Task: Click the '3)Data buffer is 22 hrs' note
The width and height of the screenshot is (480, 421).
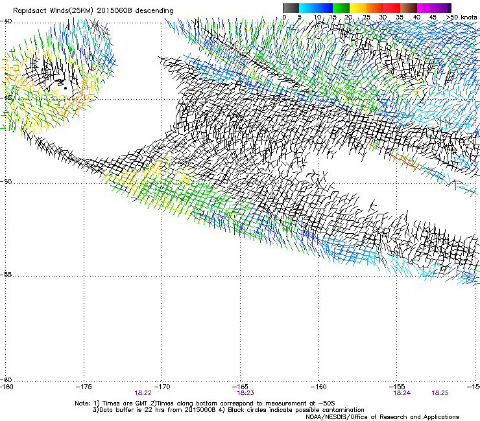Action: pos(228,410)
